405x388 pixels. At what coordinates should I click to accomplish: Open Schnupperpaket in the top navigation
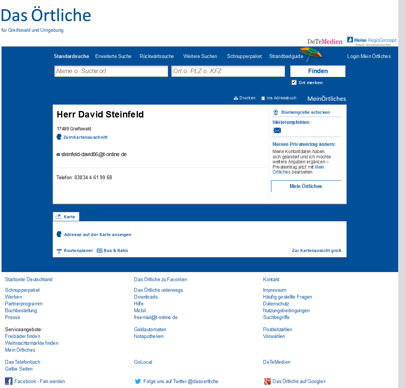(x=244, y=56)
